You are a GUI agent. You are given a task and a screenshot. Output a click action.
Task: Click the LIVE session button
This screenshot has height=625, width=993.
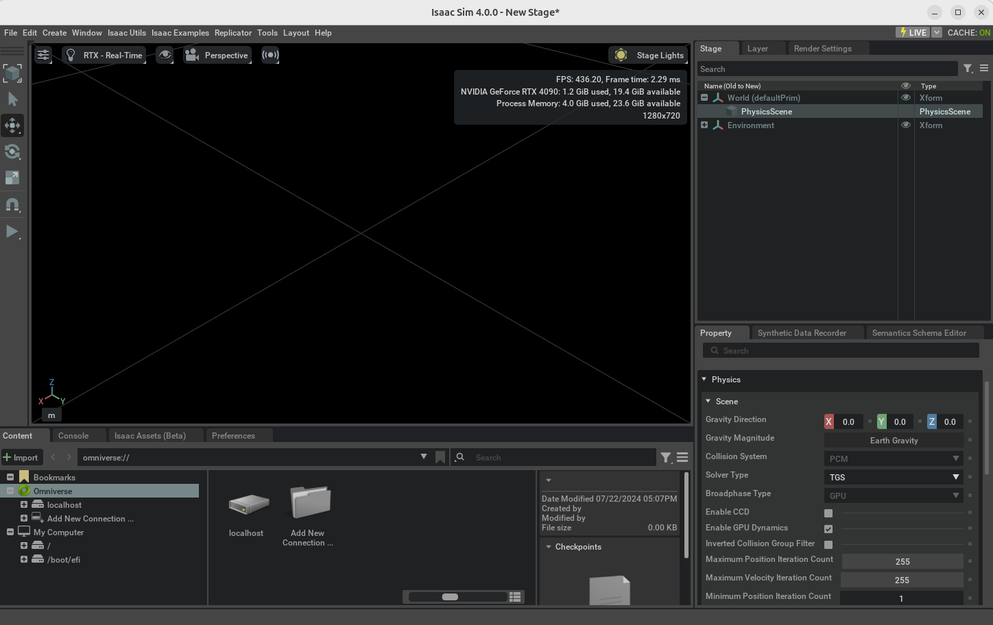(x=913, y=32)
